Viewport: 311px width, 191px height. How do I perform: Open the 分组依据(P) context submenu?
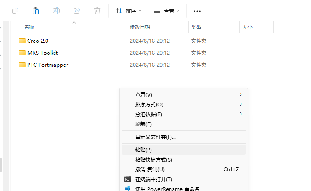[184, 114]
